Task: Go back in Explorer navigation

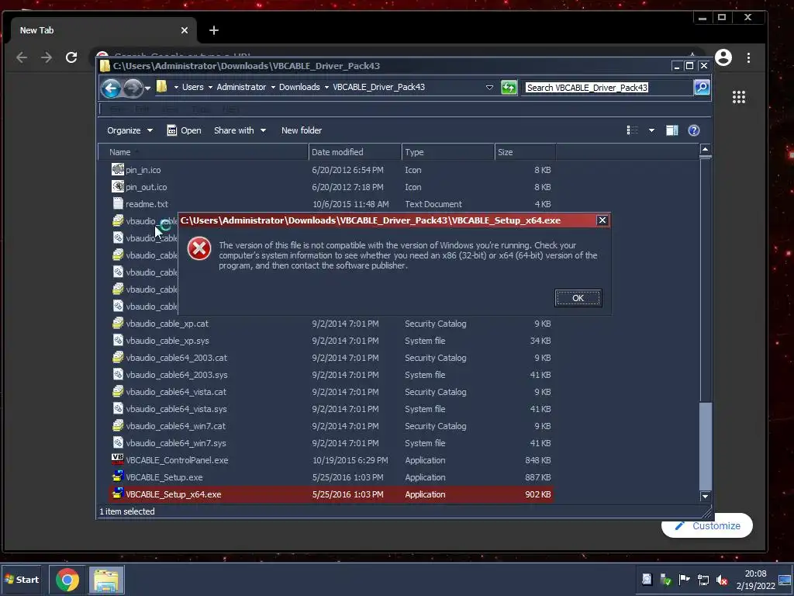Action: click(111, 88)
